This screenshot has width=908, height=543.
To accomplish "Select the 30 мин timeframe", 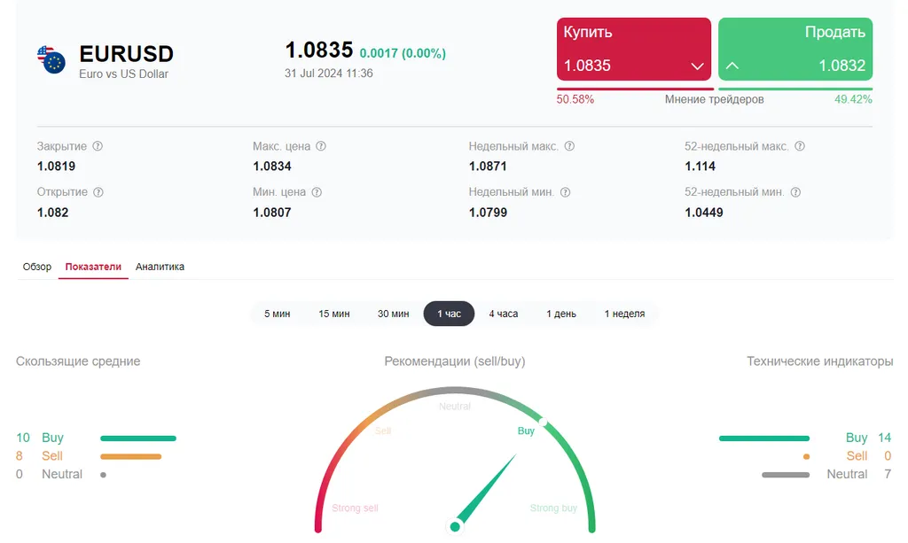I will pyautogui.click(x=393, y=314).
